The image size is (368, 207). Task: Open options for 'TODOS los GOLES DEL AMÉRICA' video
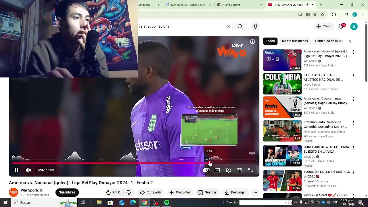point(354,172)
